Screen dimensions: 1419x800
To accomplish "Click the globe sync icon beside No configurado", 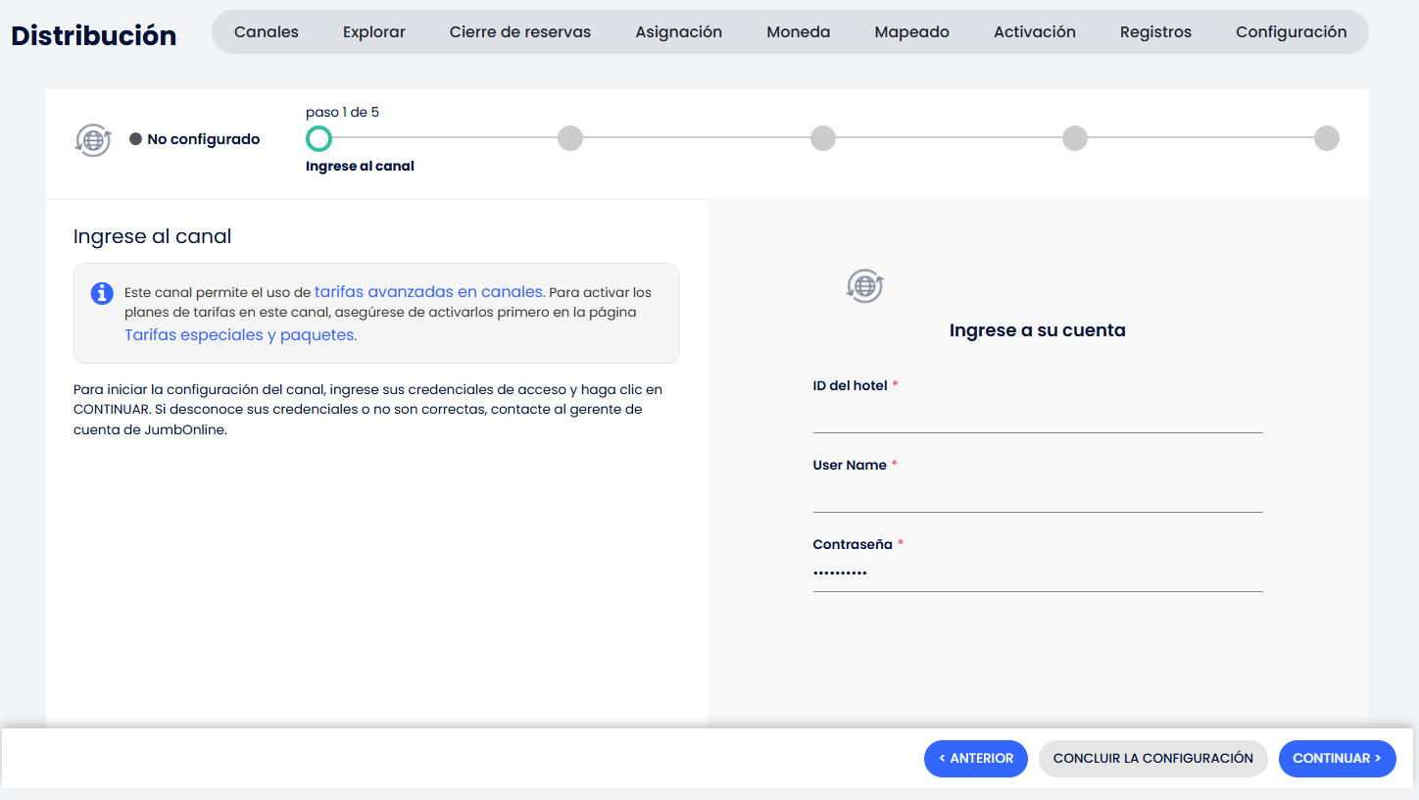I will pyautogui.click(x=93, y=140).
